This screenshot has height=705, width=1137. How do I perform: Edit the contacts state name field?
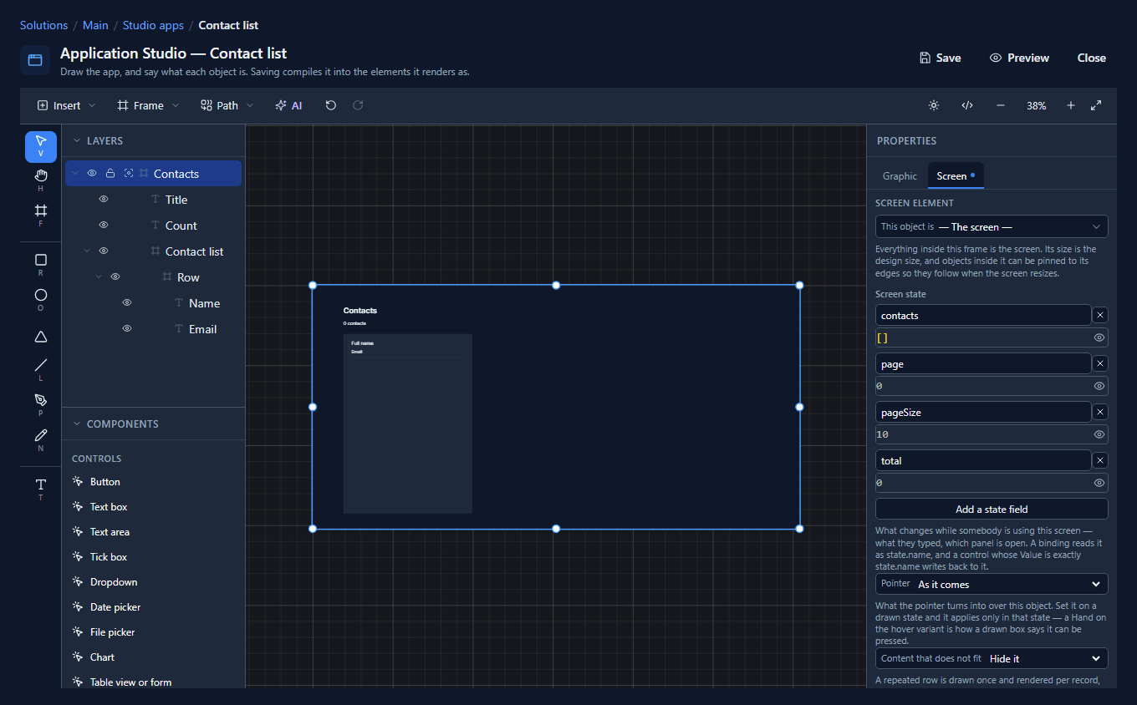point(983,315)
